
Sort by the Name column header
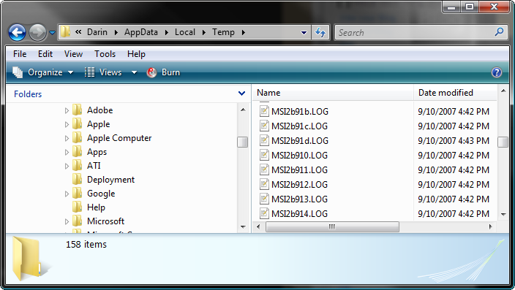point(333,93)
